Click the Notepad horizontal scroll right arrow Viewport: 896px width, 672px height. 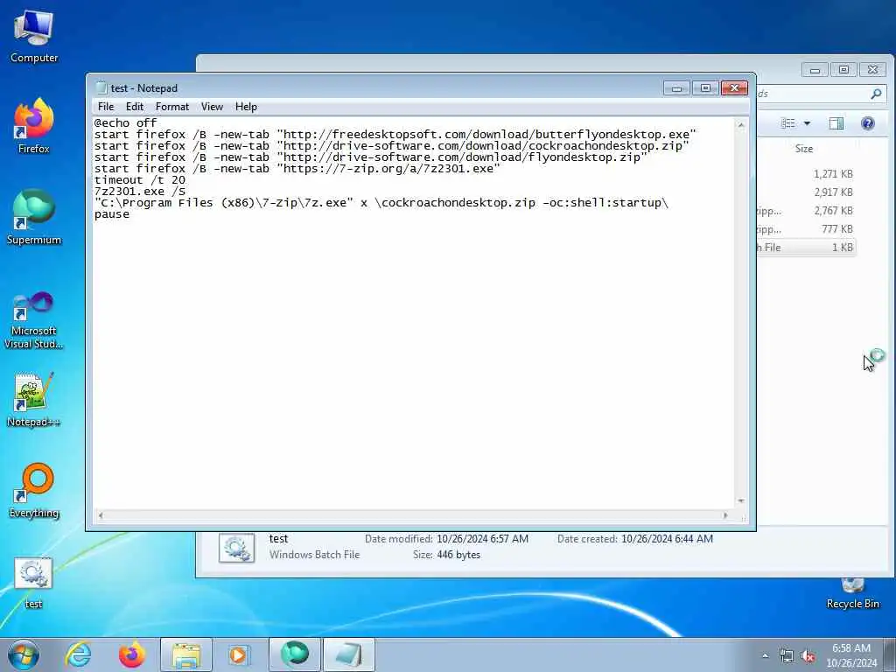click(x=725, y=515)
